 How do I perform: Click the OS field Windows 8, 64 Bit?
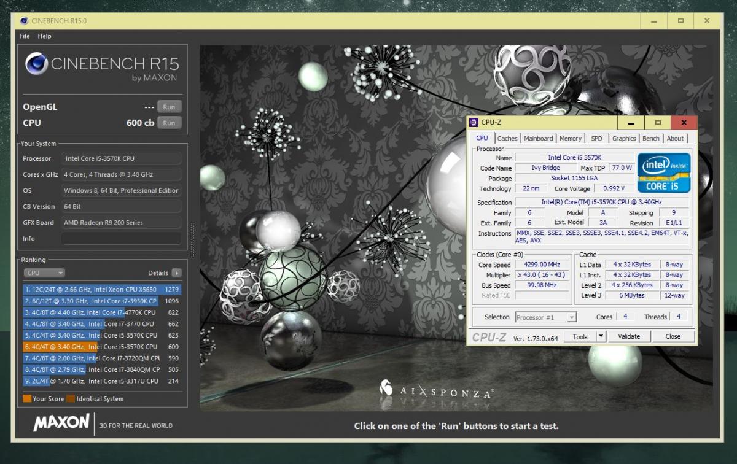121,190
